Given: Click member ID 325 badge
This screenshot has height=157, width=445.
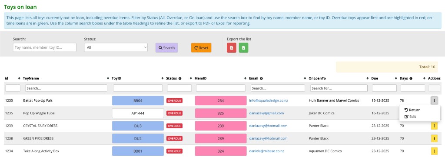Looking at the screenshot, I should (x=220, y=113).
